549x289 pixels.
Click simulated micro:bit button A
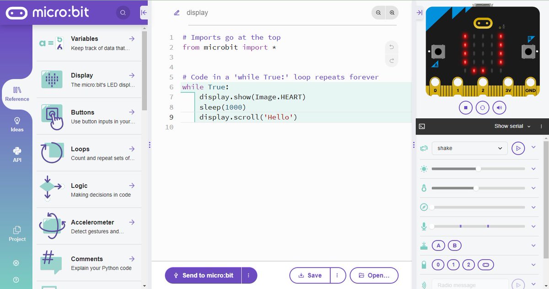coord(438,51)
